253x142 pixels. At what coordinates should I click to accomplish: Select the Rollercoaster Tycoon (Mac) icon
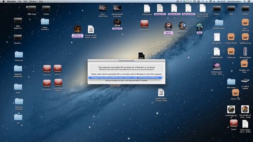(217, 66)
